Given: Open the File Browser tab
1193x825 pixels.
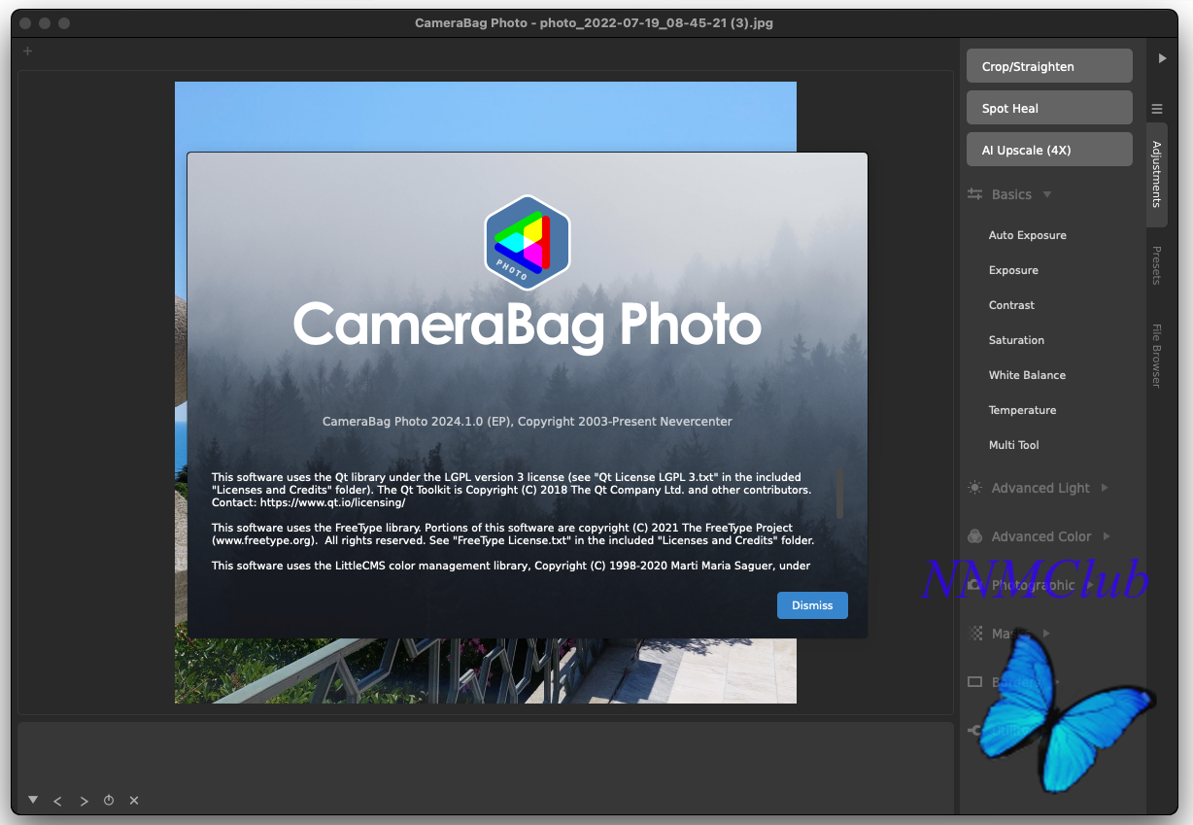Looking at the screenshot, I should [x=1156, y=356].
